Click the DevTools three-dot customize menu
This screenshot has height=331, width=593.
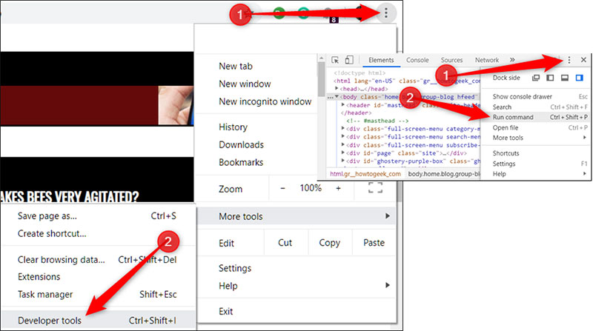[x=569, y=60]
